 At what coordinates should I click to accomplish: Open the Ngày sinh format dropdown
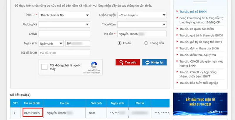point(51,43)
